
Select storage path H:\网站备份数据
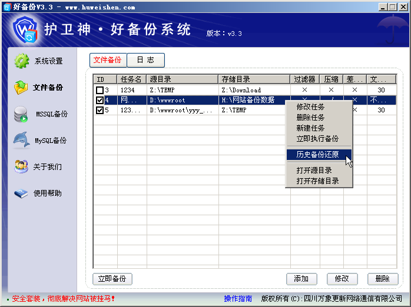pyautogui.click(x=248, y=100)
